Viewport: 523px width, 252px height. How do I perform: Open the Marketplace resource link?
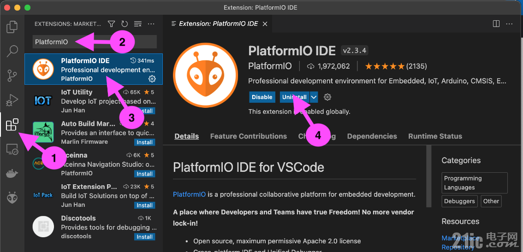460,238
